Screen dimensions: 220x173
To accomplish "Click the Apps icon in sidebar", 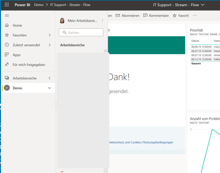I will pyautogui.click(x=7, y=54).
